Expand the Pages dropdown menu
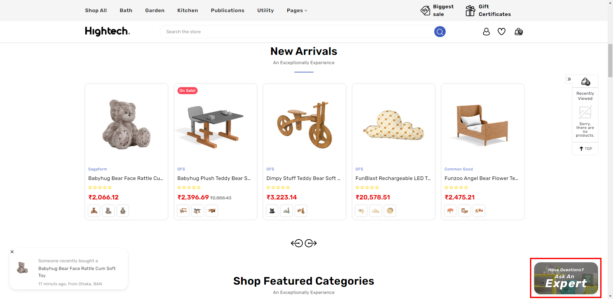613x299 pixels. [x=297, y=11]
